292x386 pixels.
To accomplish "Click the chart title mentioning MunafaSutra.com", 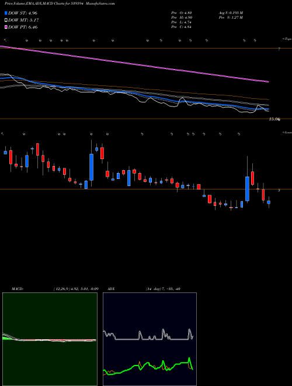I will click(60, 4).
